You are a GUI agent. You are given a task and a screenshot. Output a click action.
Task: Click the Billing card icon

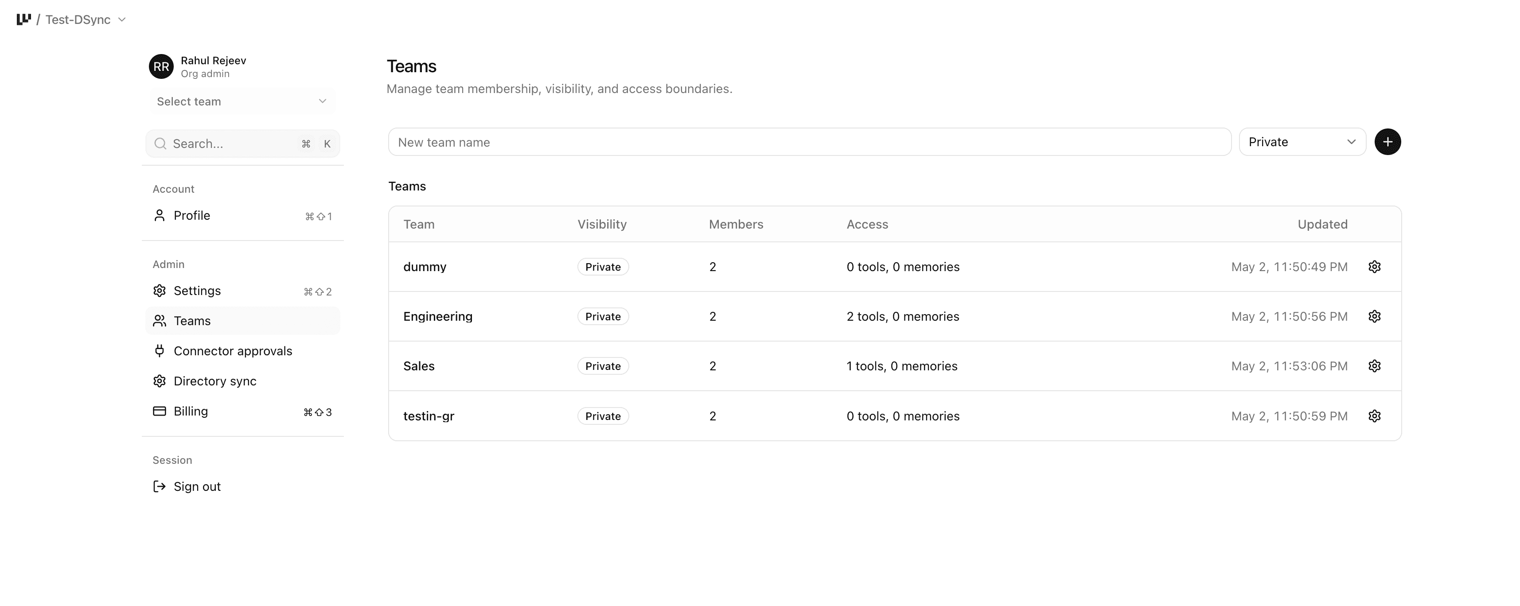click(160, 411)
